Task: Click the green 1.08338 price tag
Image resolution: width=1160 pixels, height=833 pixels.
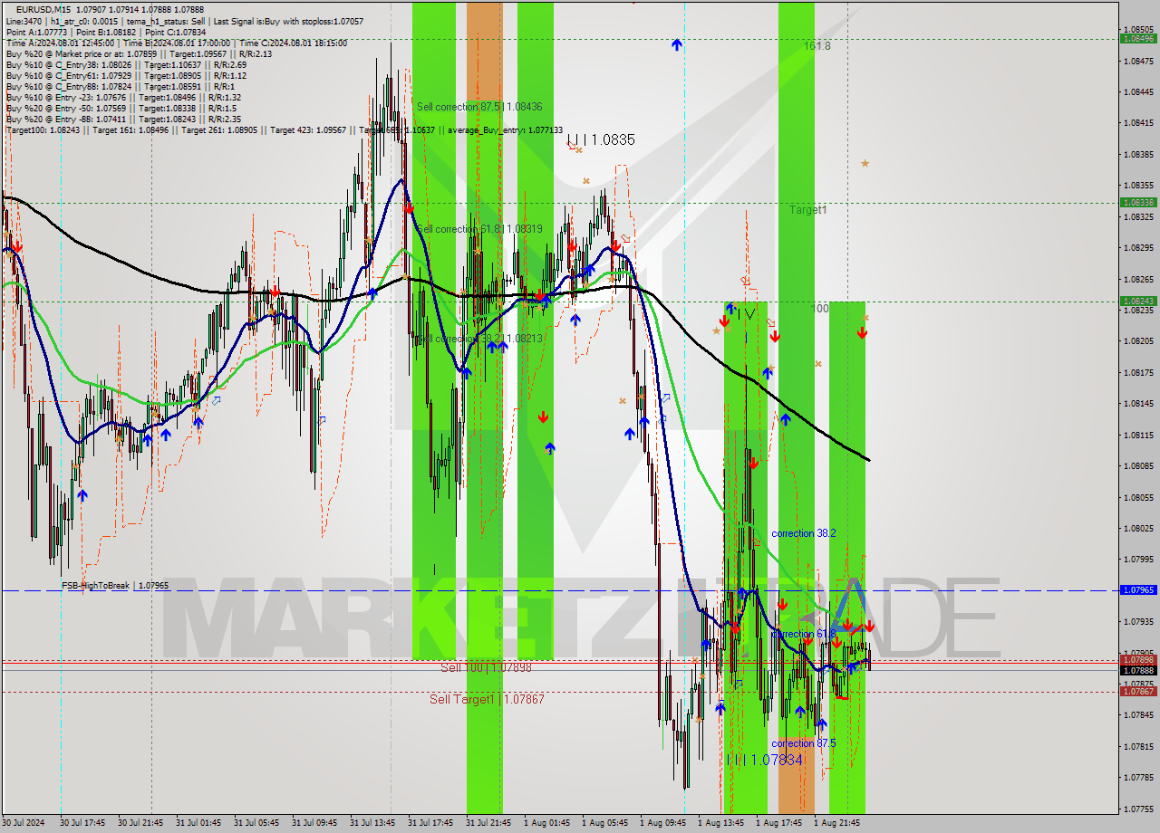Action: 1138,202
